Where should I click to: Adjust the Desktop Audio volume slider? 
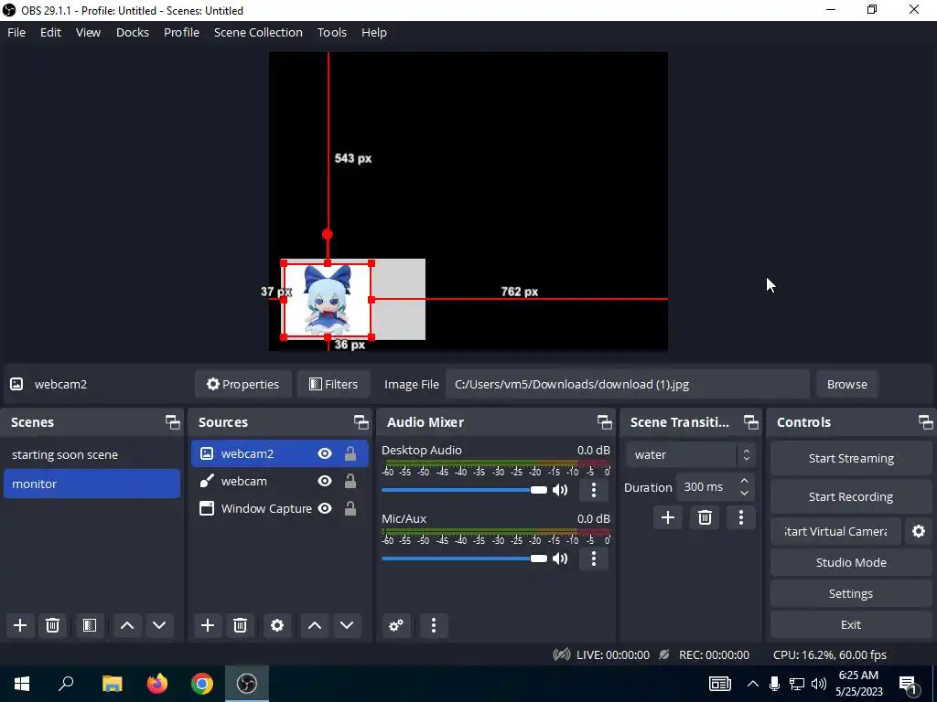[464, 490]
